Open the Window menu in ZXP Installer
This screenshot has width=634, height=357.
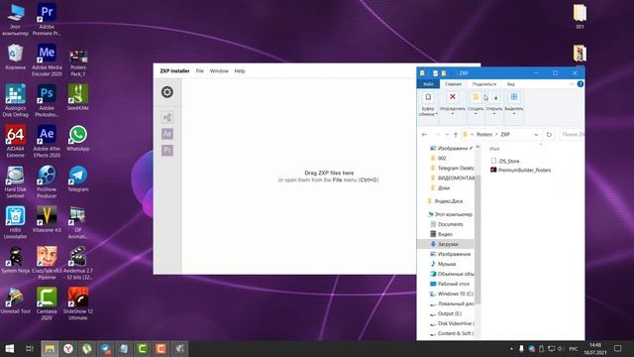[x=219, y=70]
